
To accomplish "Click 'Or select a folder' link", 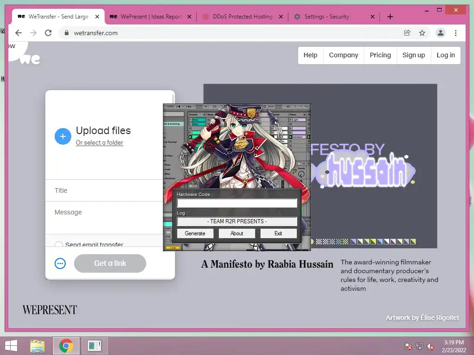I will pyautogui.click(x=100, y=142).
